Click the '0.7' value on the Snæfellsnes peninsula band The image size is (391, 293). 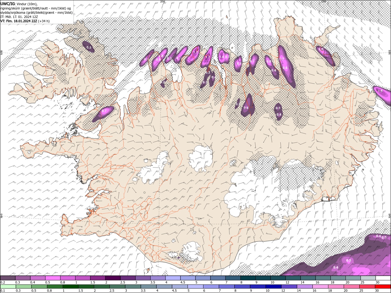(104, 111)
